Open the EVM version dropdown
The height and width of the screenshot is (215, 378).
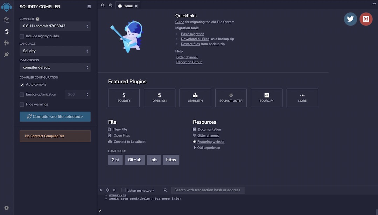click(x=55, y=67)
